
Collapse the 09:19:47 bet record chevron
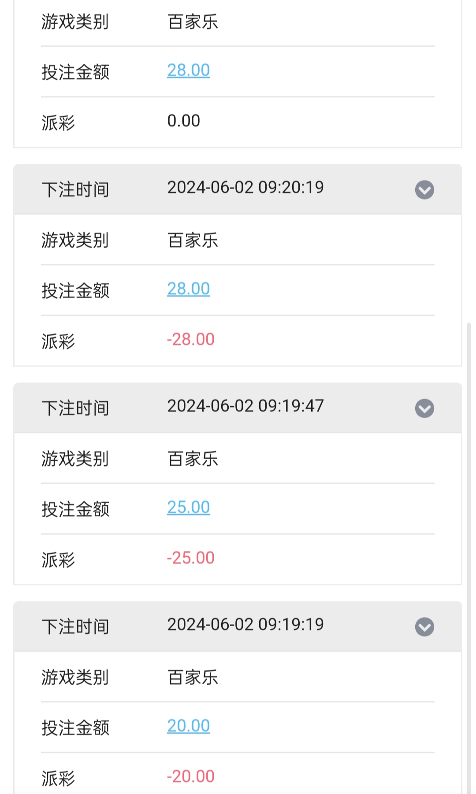[x=424, y=408]
